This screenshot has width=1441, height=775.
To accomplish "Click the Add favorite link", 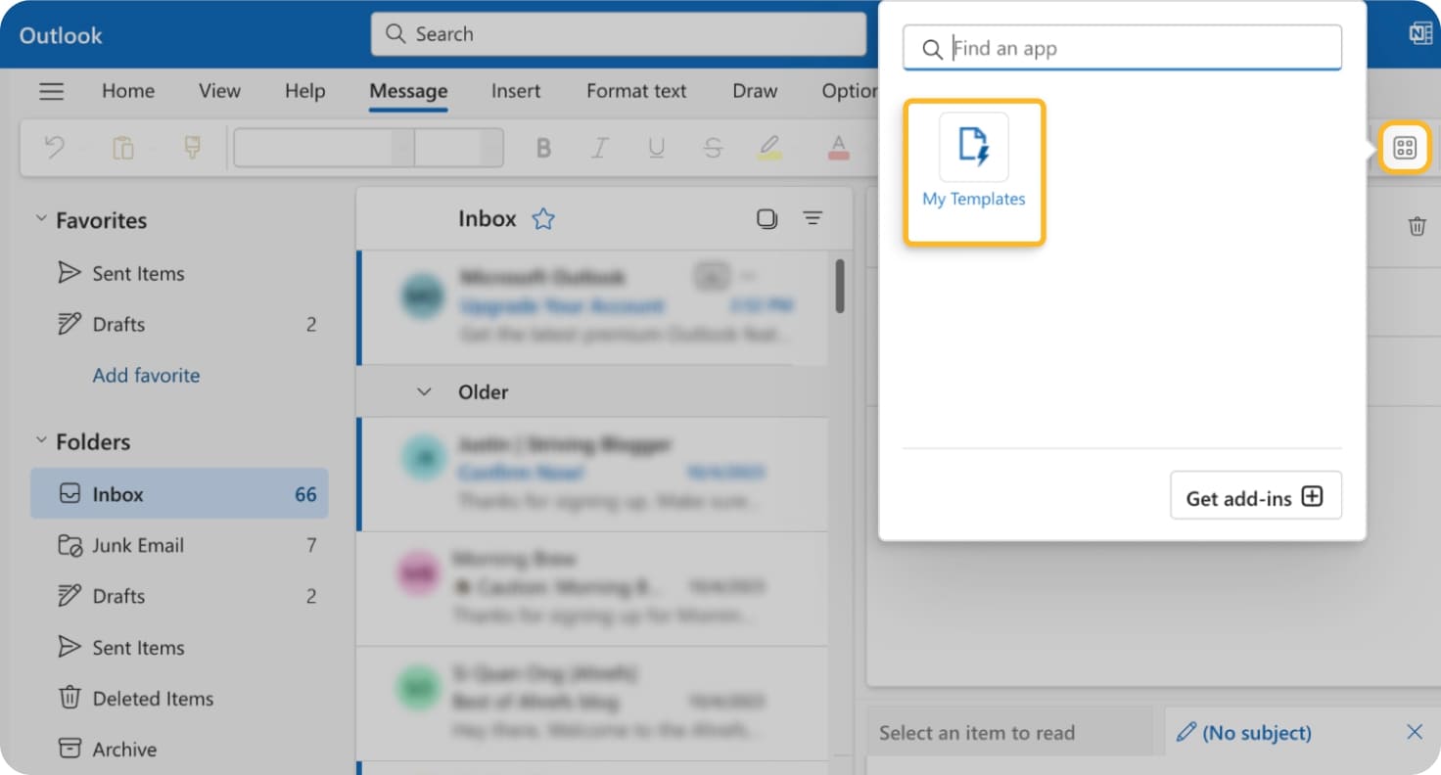I will (146, 375).
